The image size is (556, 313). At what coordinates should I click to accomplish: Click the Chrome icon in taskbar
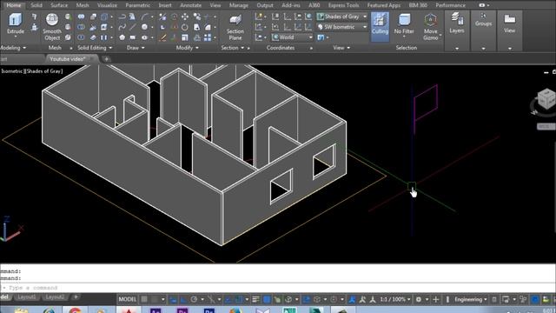click(x=75, y=310)
